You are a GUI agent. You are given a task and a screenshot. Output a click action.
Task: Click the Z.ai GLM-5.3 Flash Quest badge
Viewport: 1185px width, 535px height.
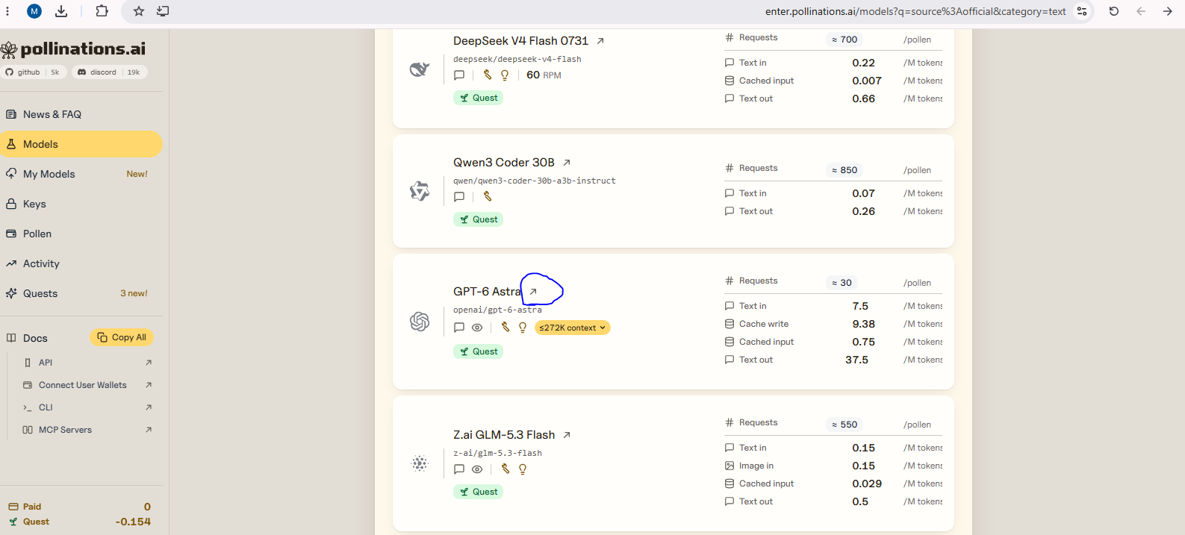click(478, 492)
